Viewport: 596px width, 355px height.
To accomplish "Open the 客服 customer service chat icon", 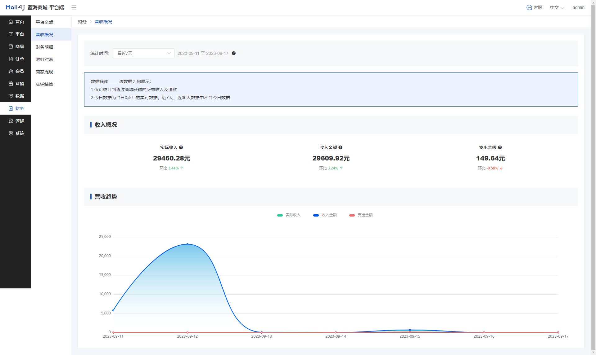I will [x=529, y=7].
